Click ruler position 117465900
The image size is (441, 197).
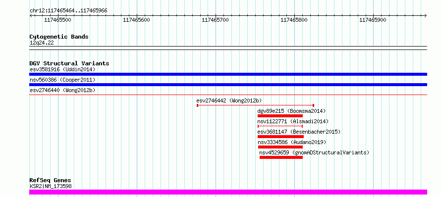pyautogui.click(x=373, y=20)
